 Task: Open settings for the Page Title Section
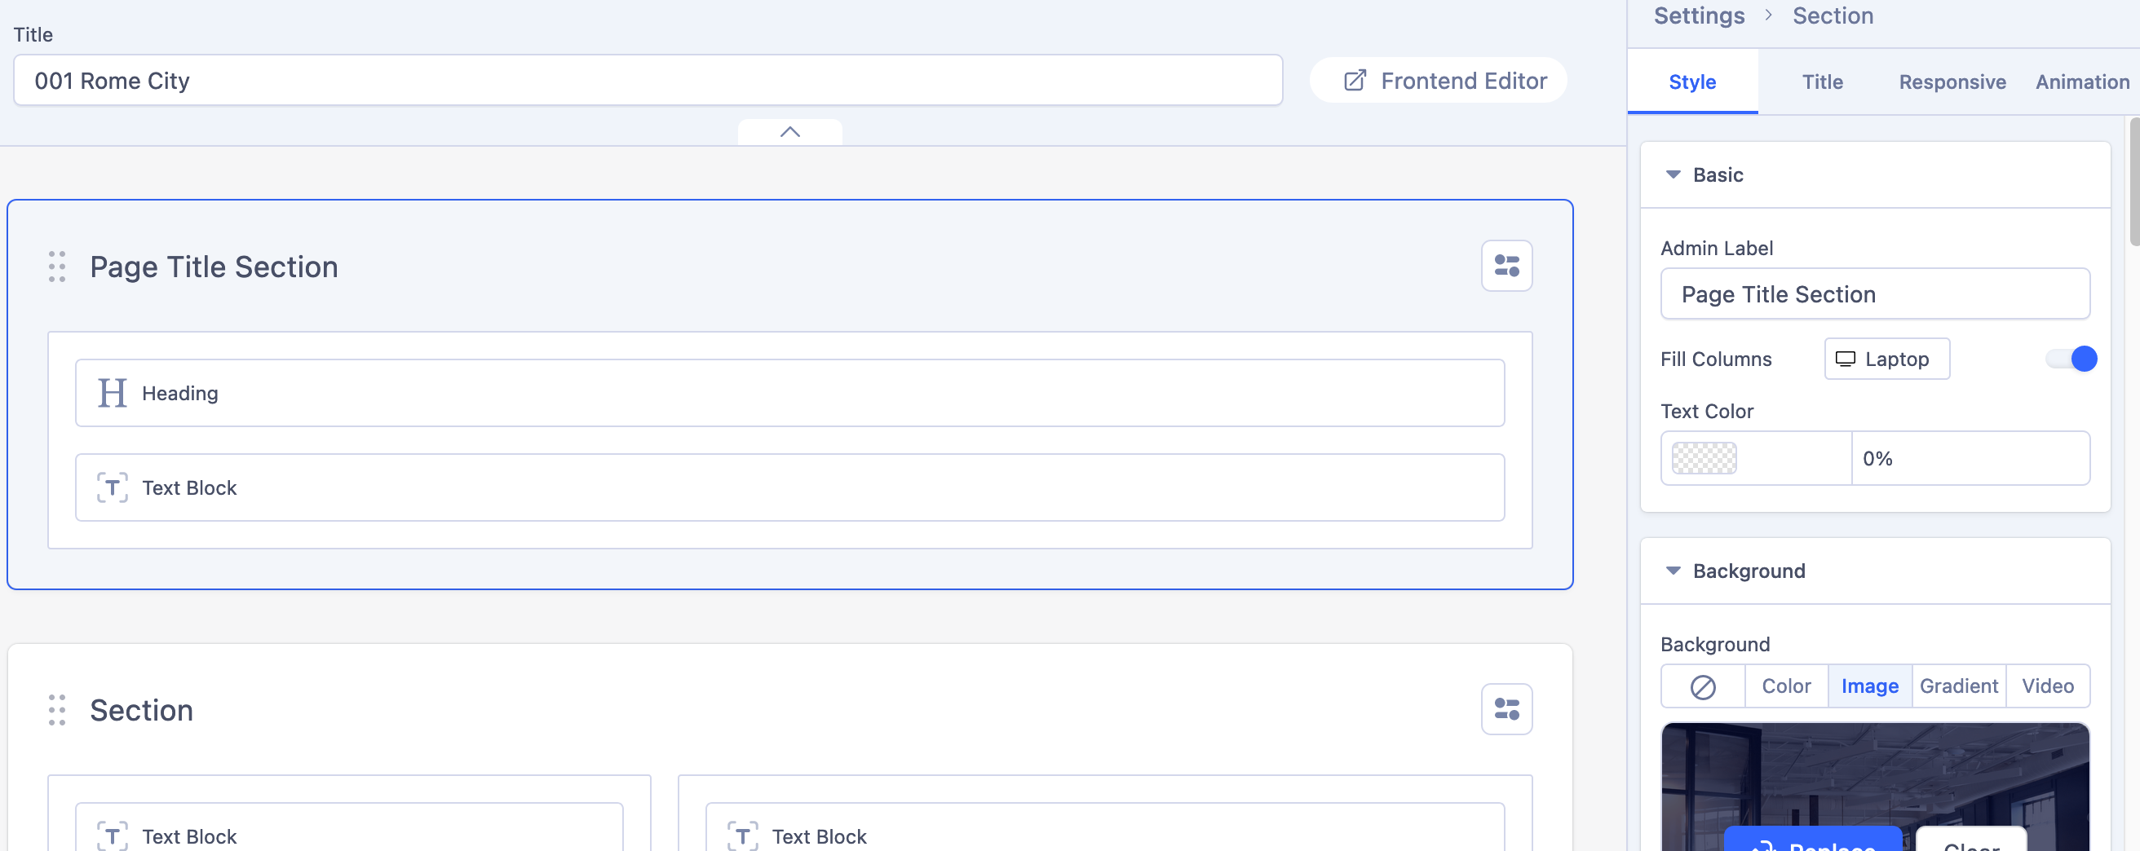tap(1506, 266)
